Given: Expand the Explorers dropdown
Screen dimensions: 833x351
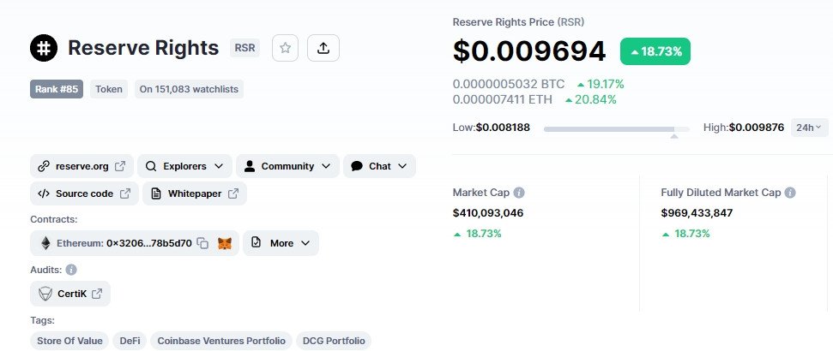Looking at the screenshot, I should point(184,166).
